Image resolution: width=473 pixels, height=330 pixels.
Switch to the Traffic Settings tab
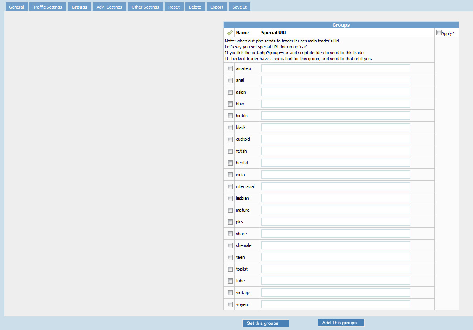[x=48, y=7]
